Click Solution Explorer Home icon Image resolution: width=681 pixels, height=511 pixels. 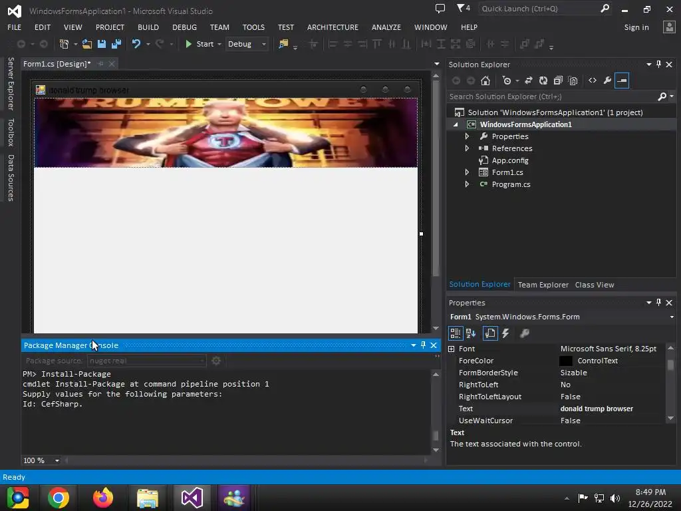click(x=485, y=81)
